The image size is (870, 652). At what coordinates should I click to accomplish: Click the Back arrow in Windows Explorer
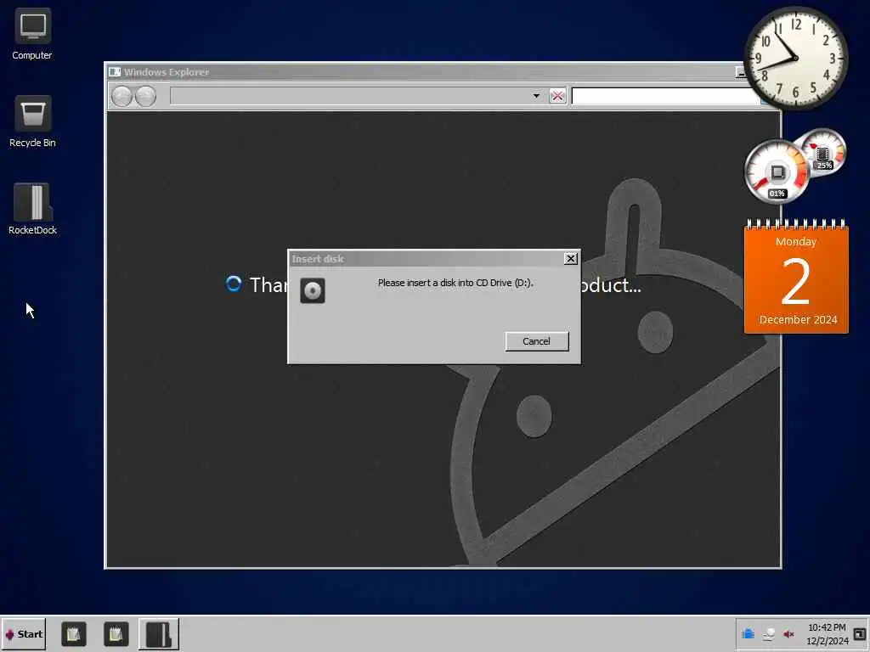click(x=121, y=96)
